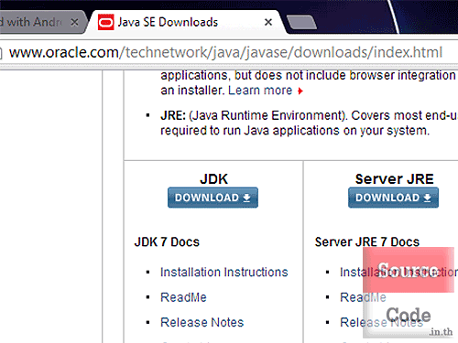Image resolution: width=458 pixels, height=343 pixels.
Task: Click the 'Server JRE 7 Docs' heading
Action: click(367, 242)
